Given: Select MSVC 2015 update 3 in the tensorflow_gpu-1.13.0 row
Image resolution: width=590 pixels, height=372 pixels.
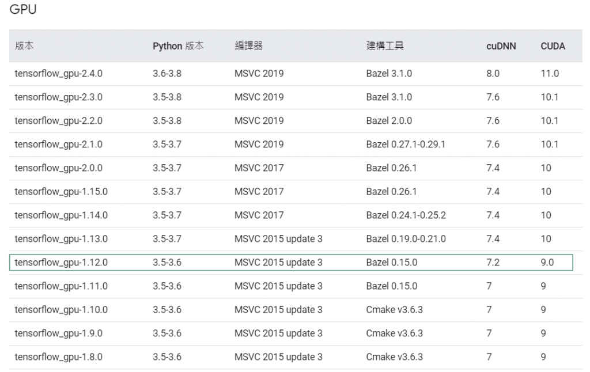Looking at the screenshot, I should [278, 239].
